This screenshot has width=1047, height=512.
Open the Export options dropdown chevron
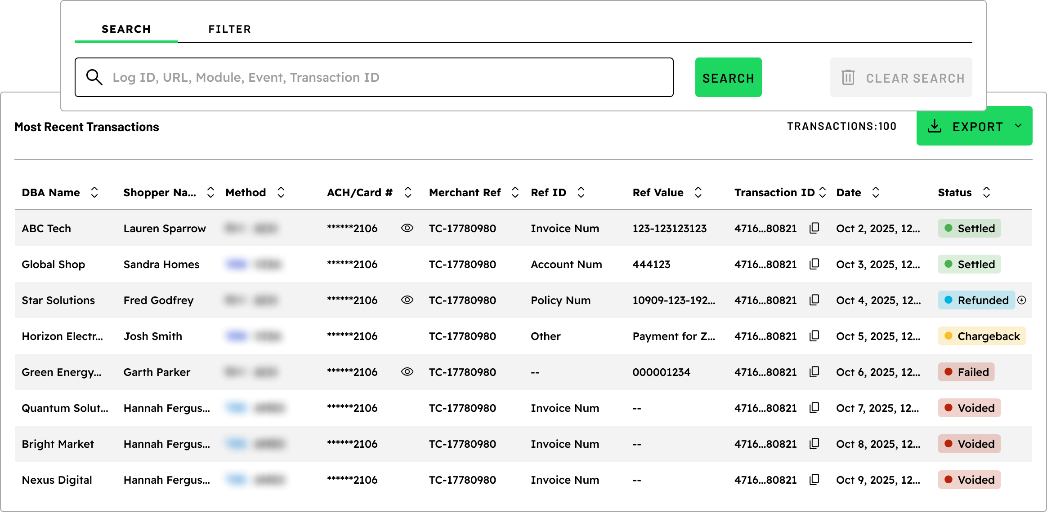click(x=1019, y=126)
